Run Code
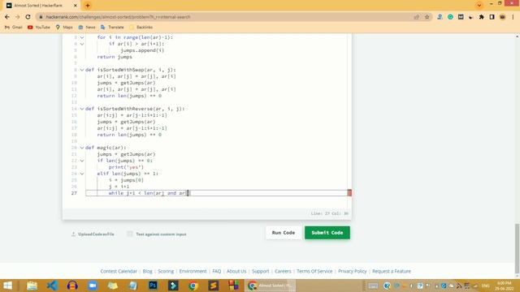The height and width of the screenshot is (292, 520). (284, 233)
